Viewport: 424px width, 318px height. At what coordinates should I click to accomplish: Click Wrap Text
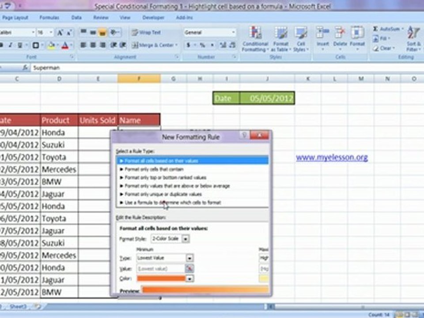pos(146,33)
